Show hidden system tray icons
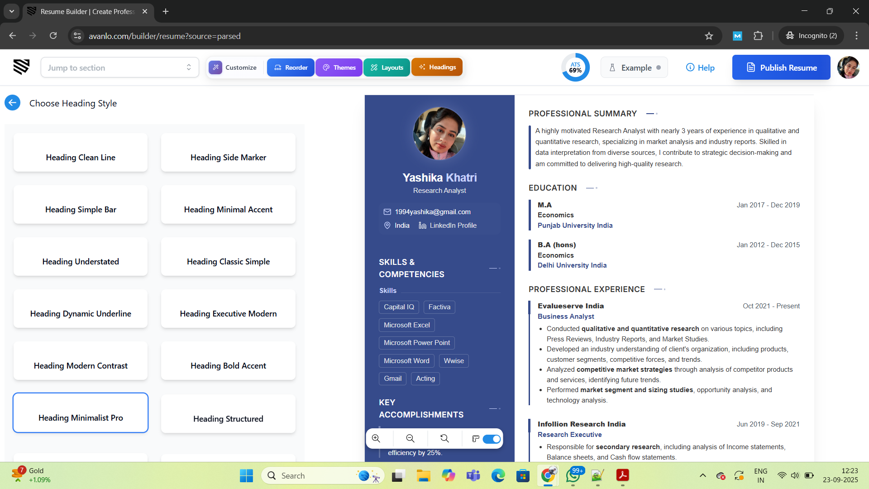Image resolution: width=869 pixels, height=489 pixels. [x=702, y=475]
